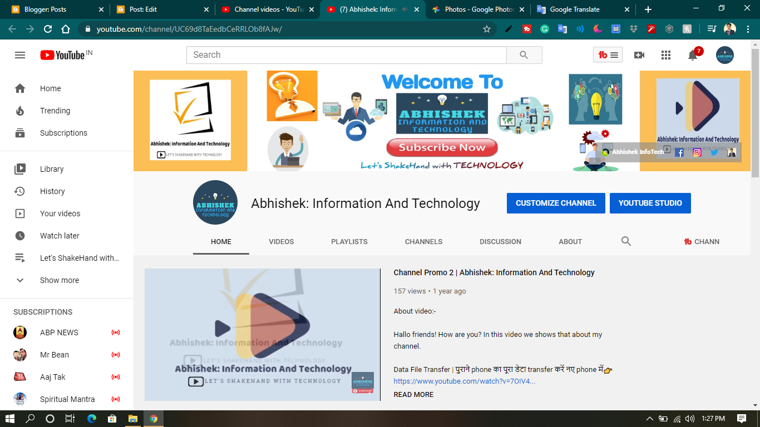Open Twitter link on channel banner
Image resolution: width=760 pixels, height=427 pixels.
(x=714, y=152)
